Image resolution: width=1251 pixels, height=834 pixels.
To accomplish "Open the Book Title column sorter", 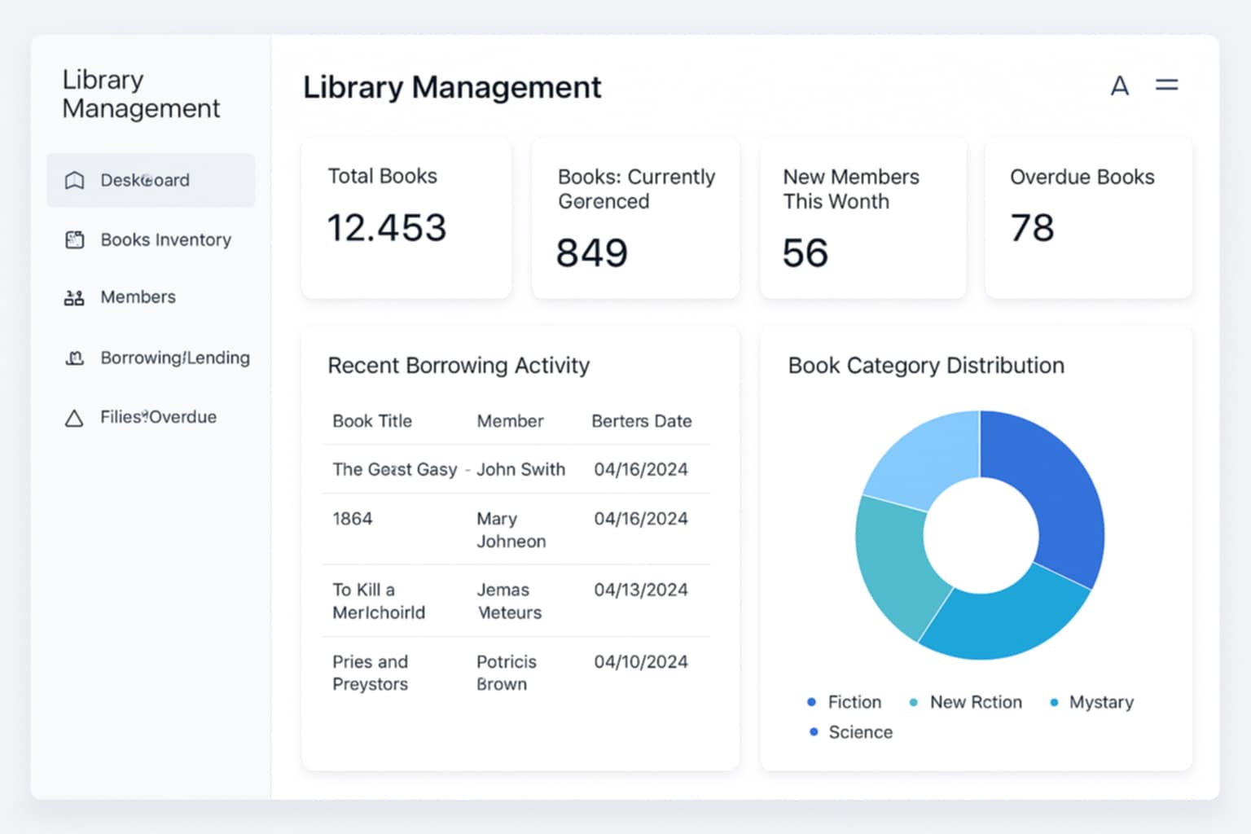I will point(371,421).
